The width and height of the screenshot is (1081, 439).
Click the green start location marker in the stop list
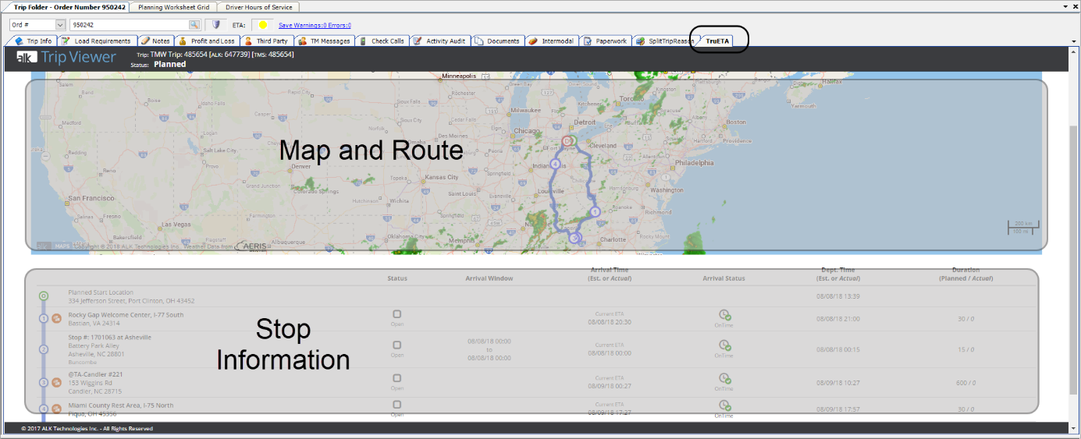(x=44, y=296)
